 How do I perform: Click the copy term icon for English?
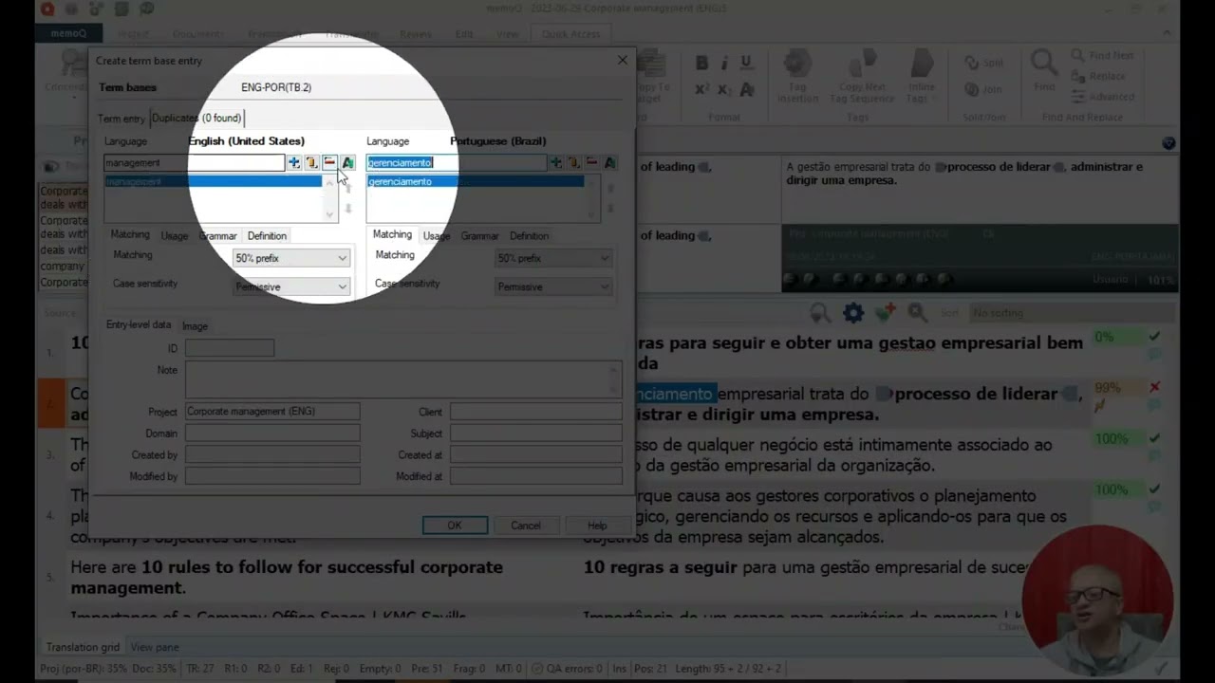(x=311, y=163)
